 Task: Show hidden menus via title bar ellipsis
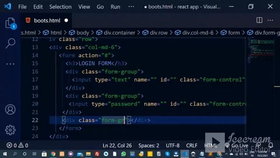point(131,7)
